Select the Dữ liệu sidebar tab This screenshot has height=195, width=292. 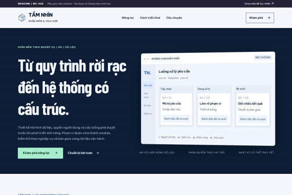147,106
